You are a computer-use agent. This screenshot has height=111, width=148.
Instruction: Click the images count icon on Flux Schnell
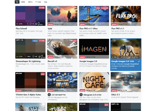click(36, 24)
